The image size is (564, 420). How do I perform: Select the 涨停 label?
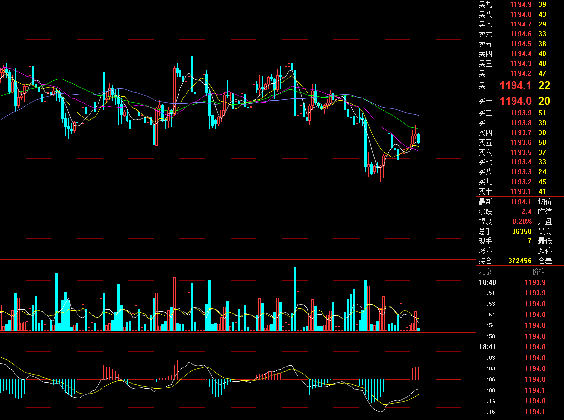click(485, 251)
